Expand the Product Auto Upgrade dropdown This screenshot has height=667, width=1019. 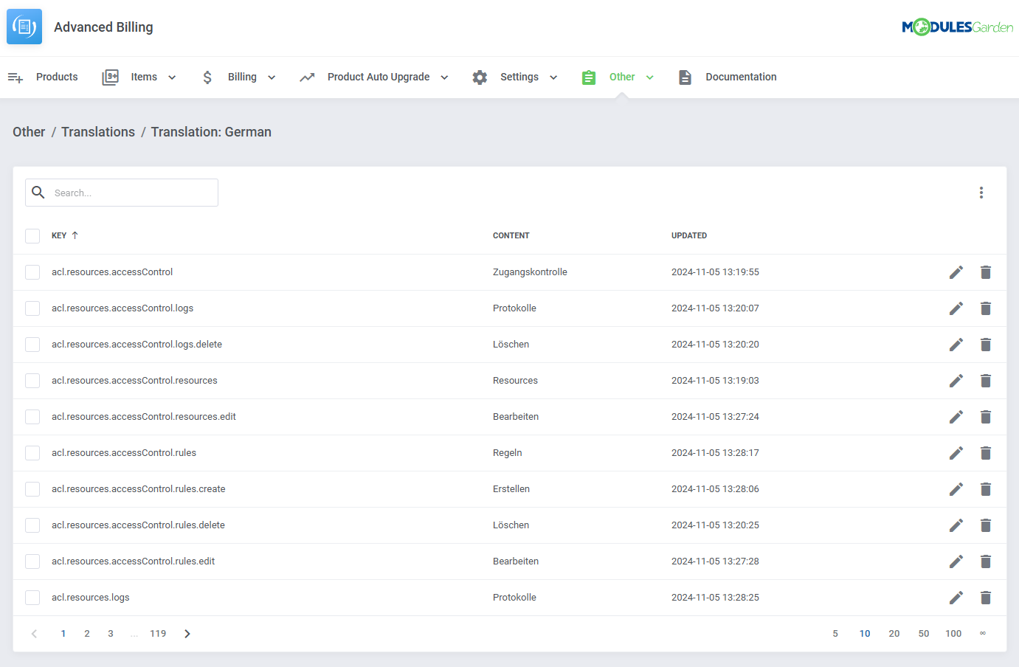point(444,77)
